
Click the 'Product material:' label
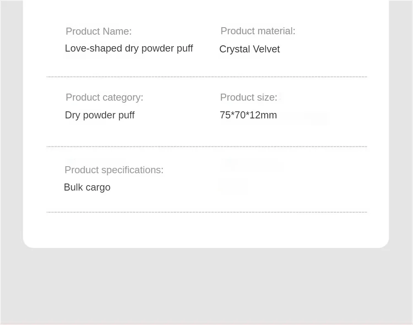[x=258, y=31]
